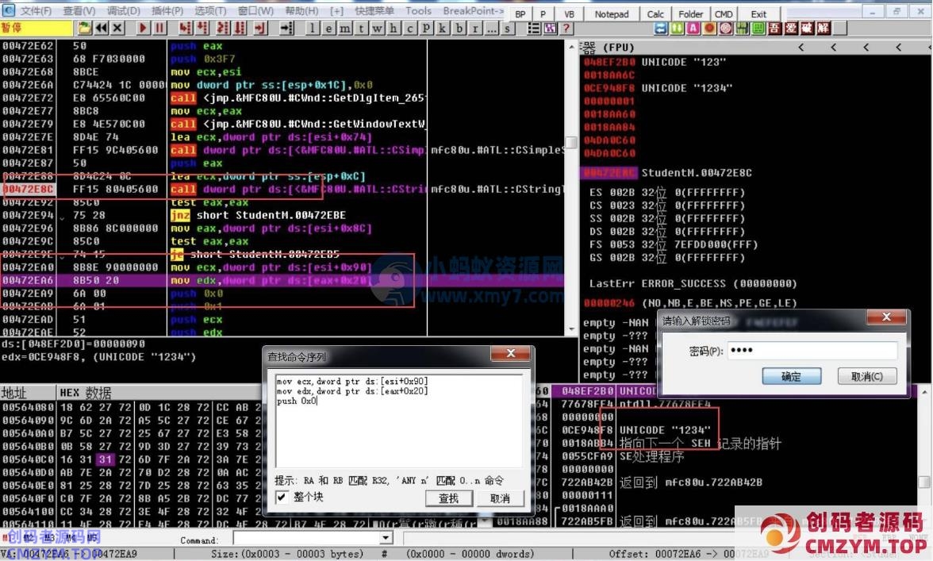
Task: Click the red question mark help icon
Action: [566, 28]
